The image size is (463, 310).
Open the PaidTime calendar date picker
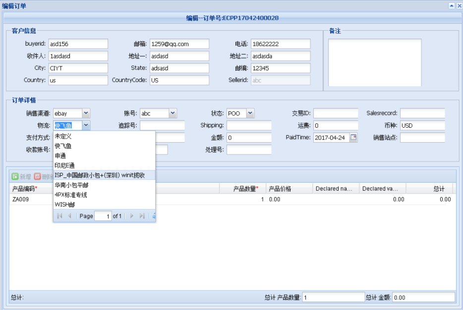point(353,138)
